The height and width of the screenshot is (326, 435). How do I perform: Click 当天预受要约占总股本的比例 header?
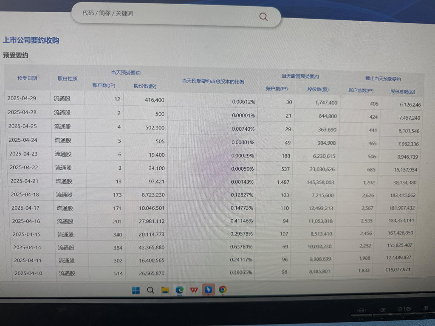pos(213,81)
